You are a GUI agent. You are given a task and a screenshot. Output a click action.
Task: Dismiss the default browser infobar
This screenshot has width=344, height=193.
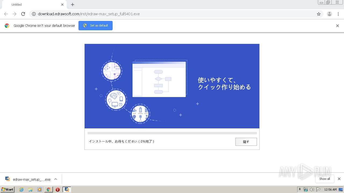click(338, 26)
